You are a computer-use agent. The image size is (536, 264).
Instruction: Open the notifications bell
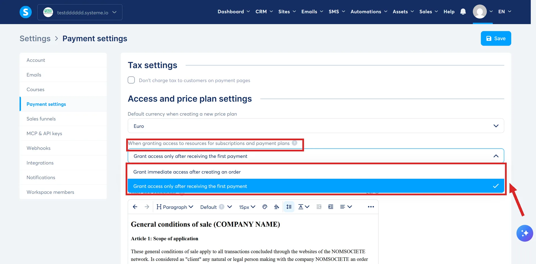click(463, 11)
